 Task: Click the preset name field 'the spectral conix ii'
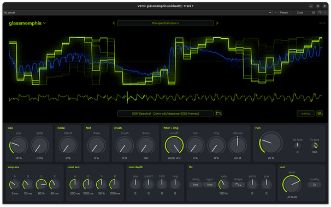(x=165, y=23)
